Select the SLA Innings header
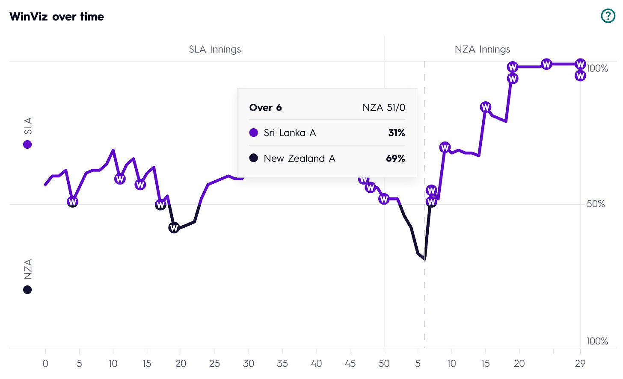 tap(215, 49)
